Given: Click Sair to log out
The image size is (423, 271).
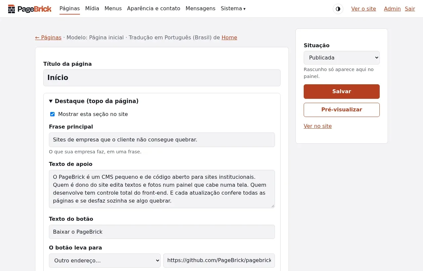Looking at the screenshot, I should coord(410,9).
